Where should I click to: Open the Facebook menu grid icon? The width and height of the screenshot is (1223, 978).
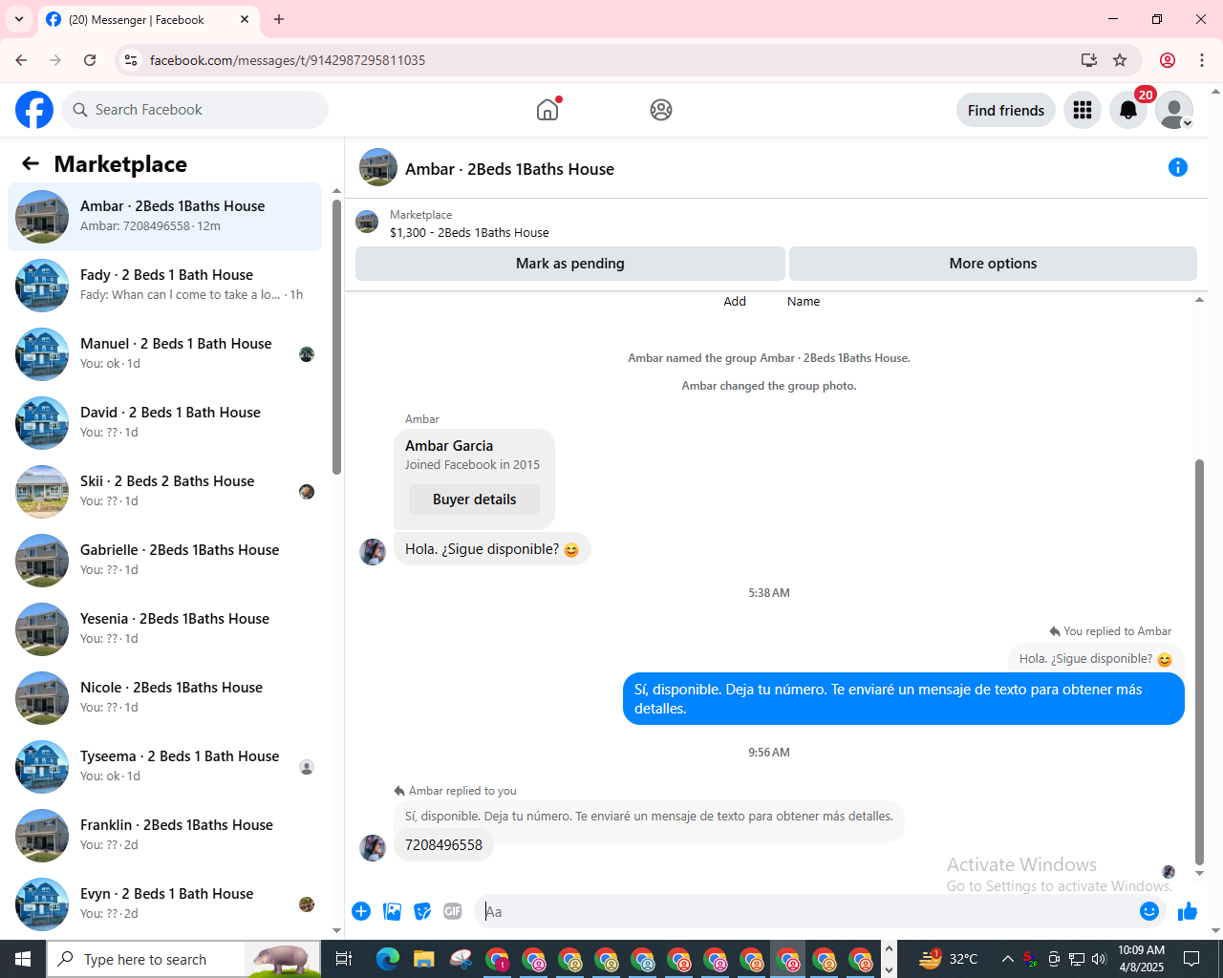click(1083, 111)
